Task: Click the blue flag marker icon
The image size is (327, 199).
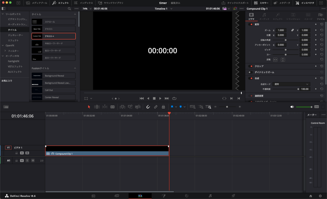Action: pos(172,107)
